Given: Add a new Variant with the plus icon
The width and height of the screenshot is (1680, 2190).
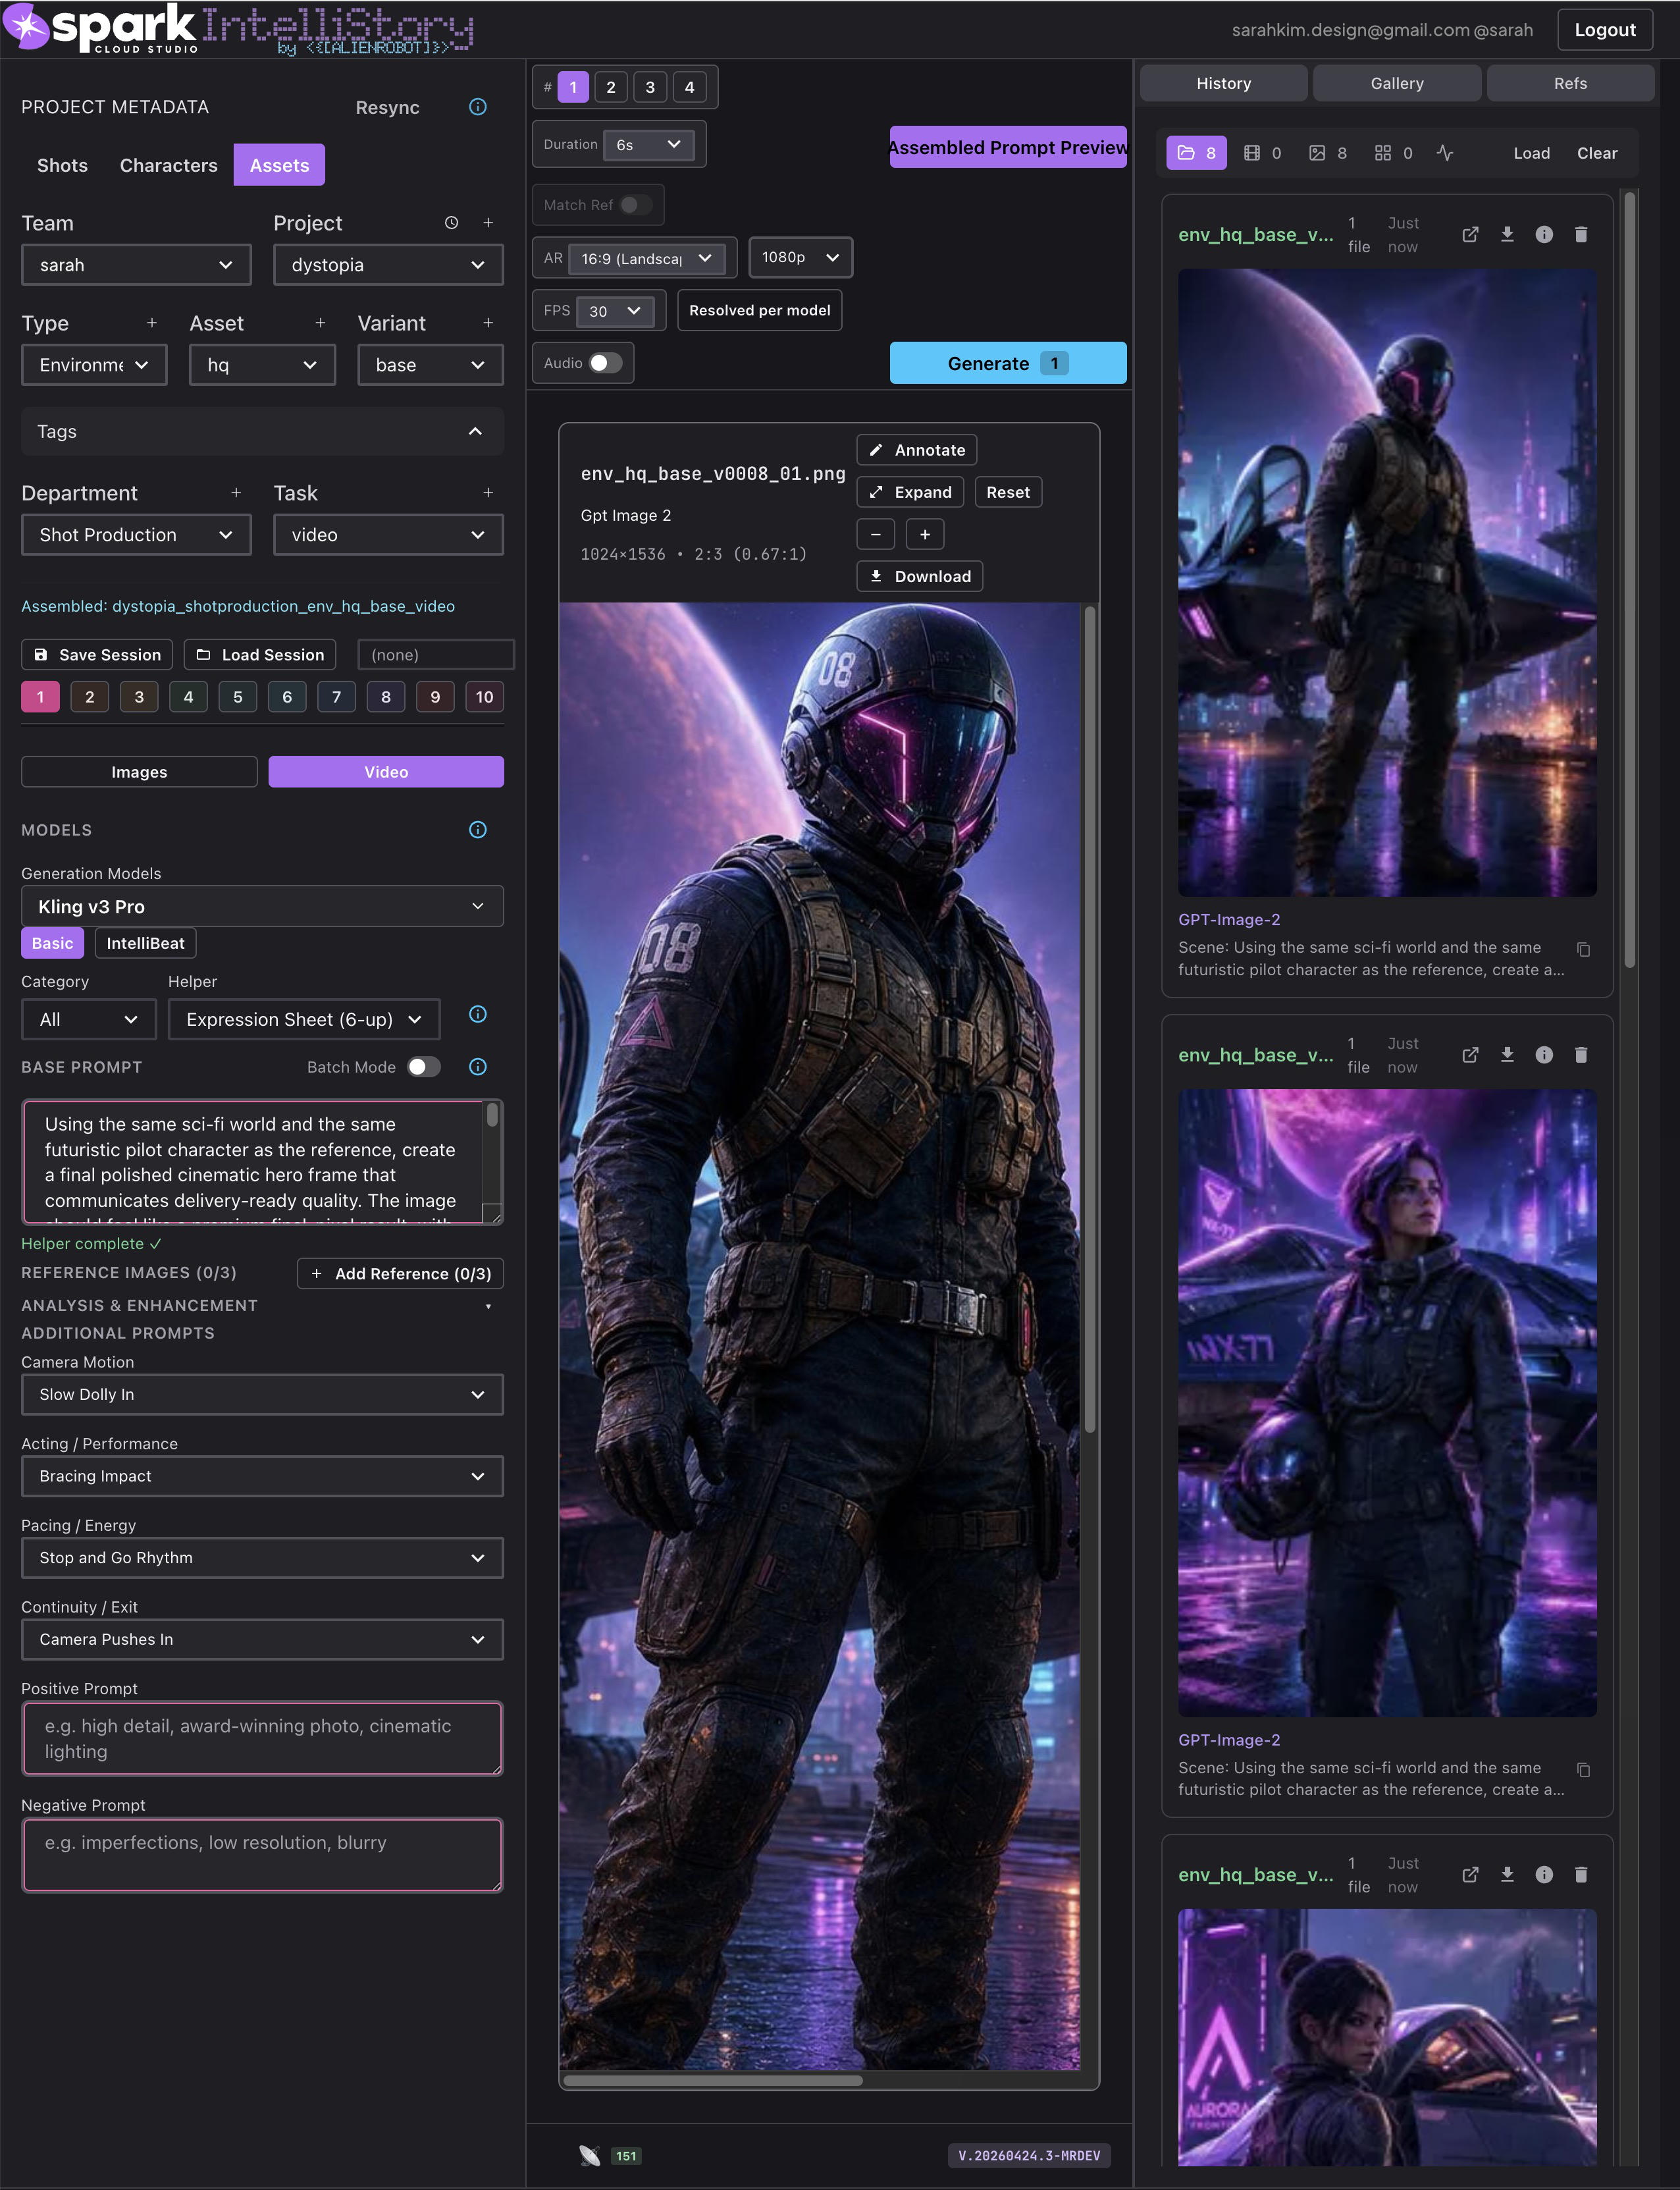Looking at the screenshot, I should (x=488, y=323).
